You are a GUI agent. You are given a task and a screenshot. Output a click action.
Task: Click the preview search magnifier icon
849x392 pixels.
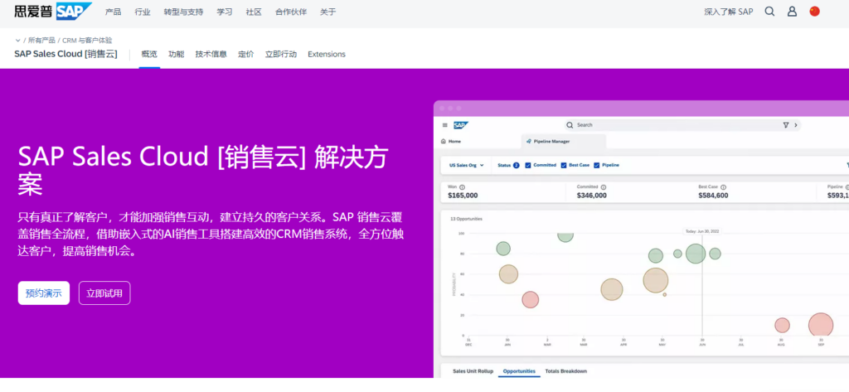pyautogui.click(x=570, y=125)
